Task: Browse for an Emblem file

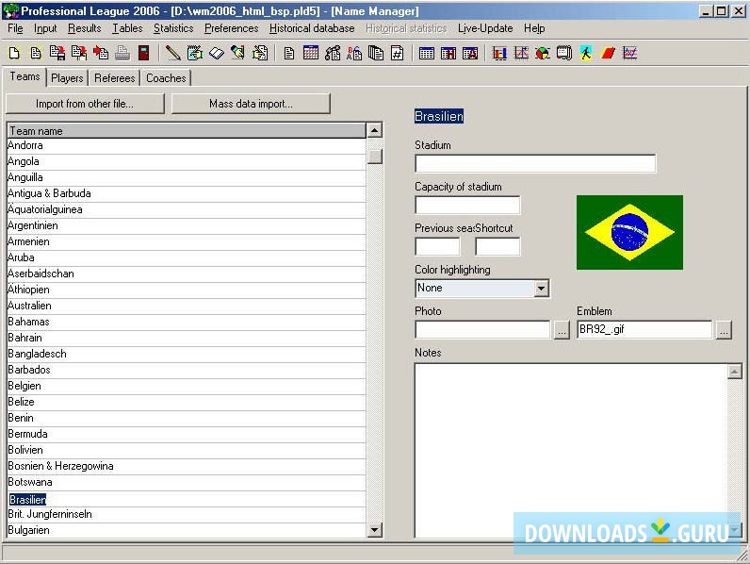Action: (x=724, y=330)
